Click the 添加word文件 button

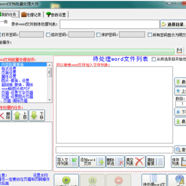[x=92, y=162]
